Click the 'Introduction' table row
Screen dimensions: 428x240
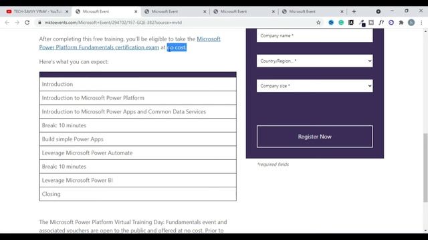pyautogui.click(x=138, y=84)
